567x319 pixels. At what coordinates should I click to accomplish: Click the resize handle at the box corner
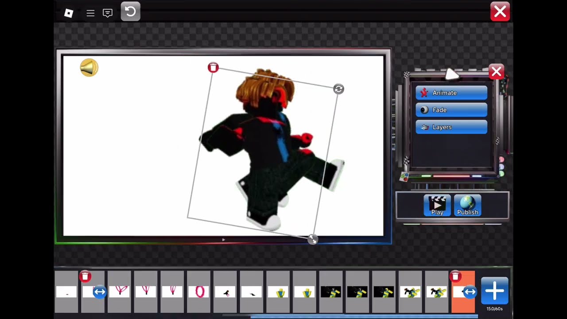(x=312, y=239)
